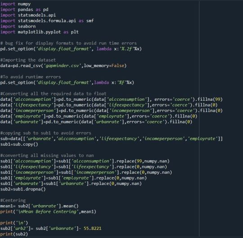Click the set_option line with '%f'
The height and width of the screenshot is (238, 243).
67,82
